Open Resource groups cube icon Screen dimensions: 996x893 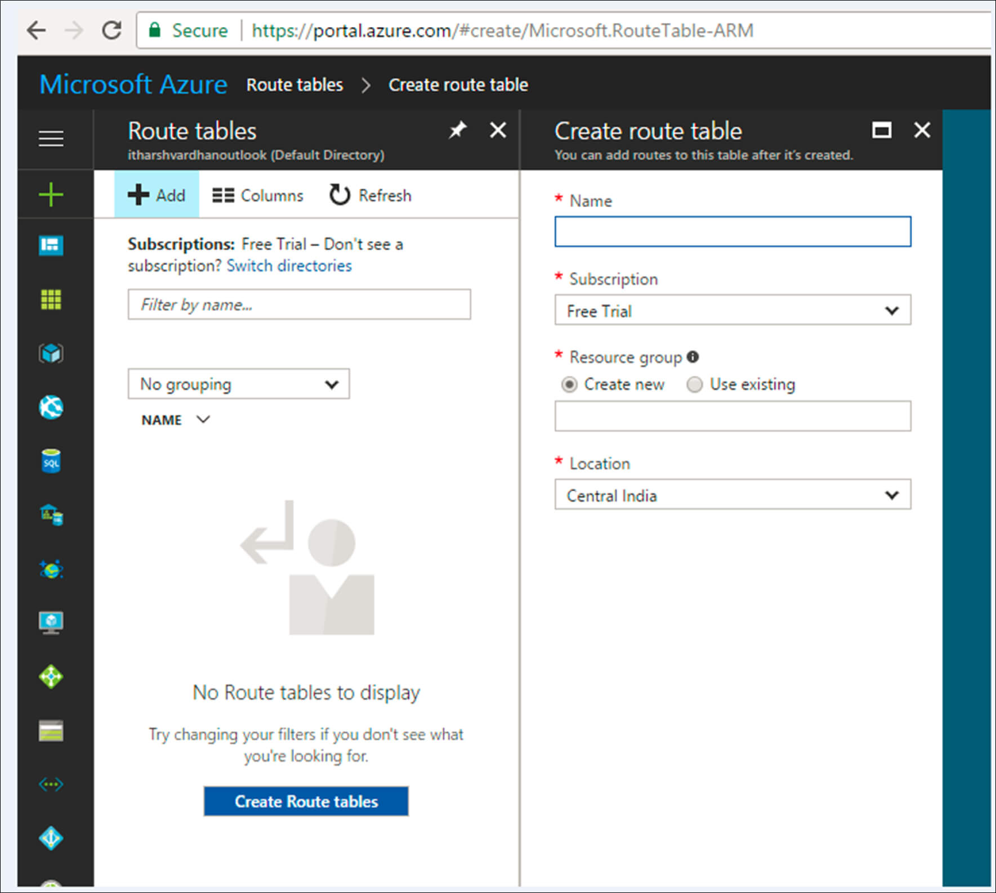point(51,353)
